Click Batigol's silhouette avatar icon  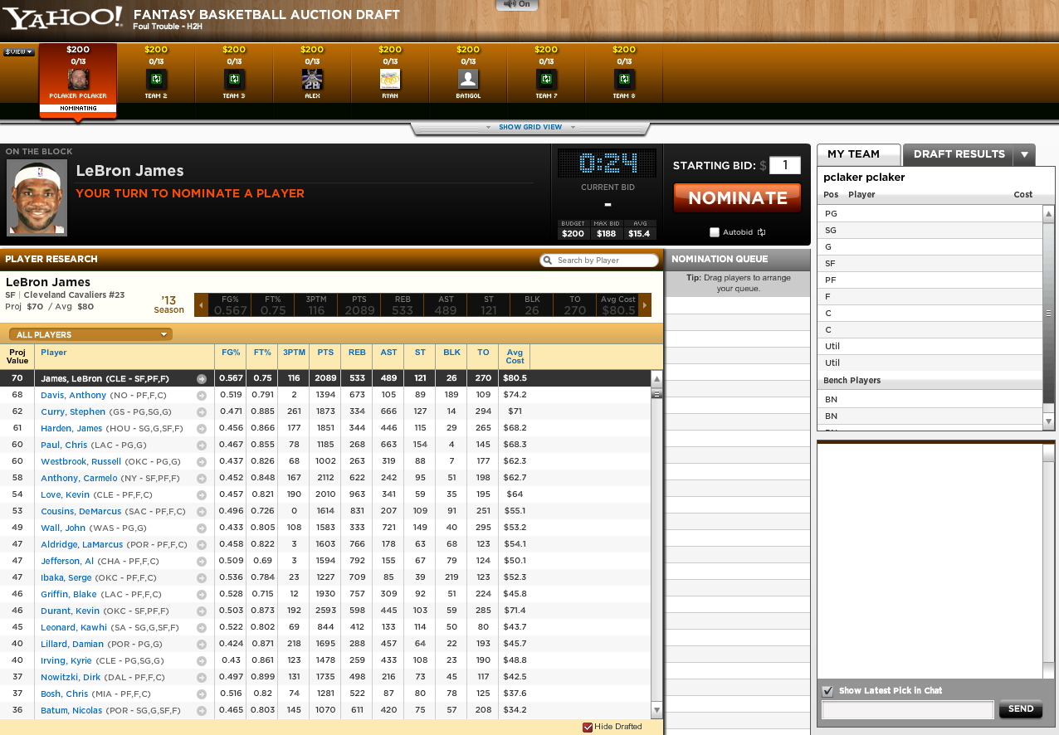[468, 80]
